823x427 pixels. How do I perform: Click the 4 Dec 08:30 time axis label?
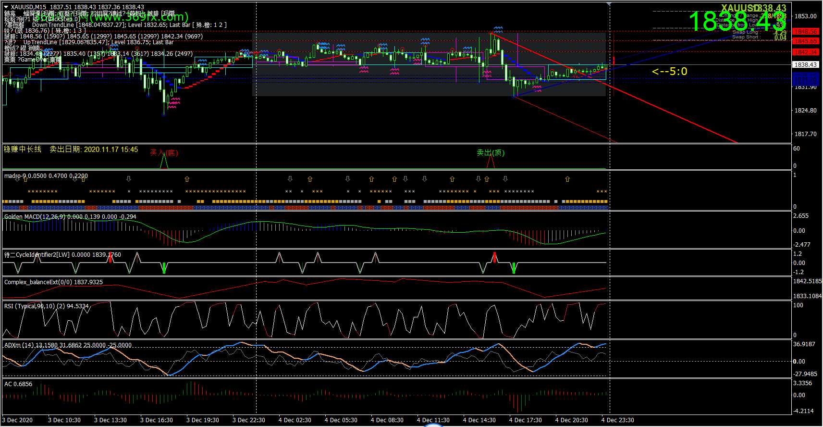tap(387, 420)
